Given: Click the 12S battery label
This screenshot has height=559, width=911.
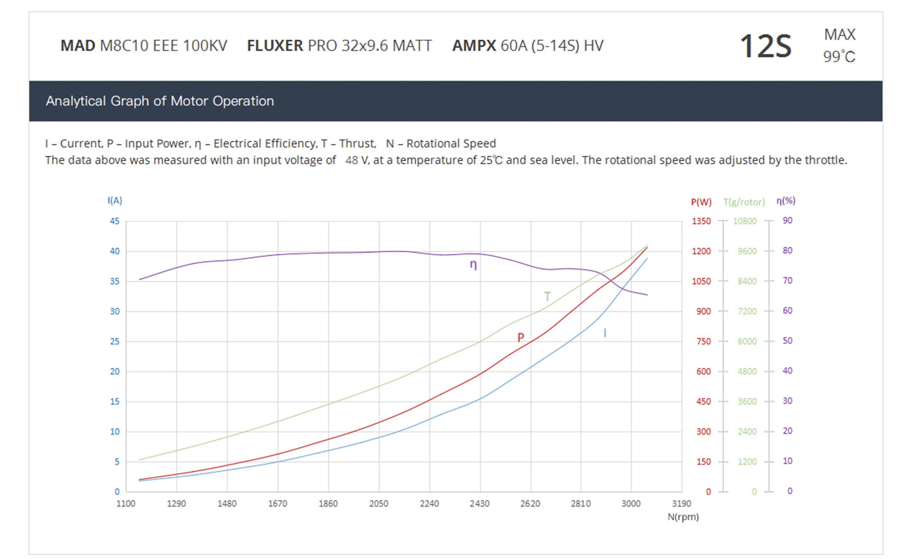Looking at the screenshot, I should pyautogui.click(x=765, y=47).
